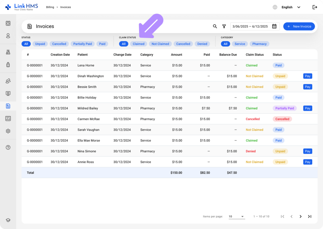Filter status by Partially Paid chip
Image resolution: width=323 pixels, height=229 pixels.
click(x=83, y=44)
